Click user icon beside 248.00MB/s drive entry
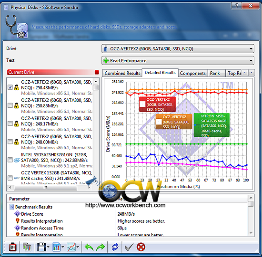 pyautogui.click(x=17, y=142)
